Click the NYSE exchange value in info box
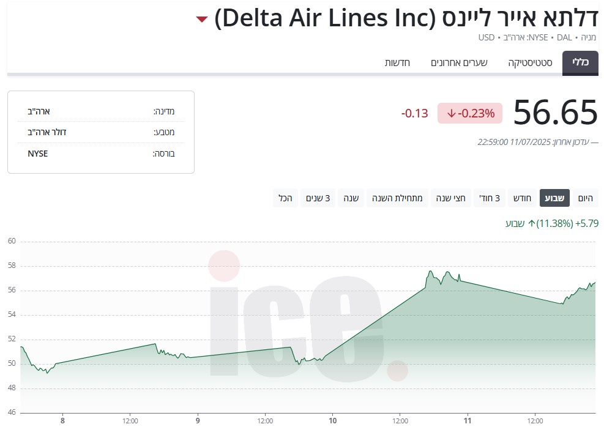Screen dimensions: 604x427 tap(38, 154)
